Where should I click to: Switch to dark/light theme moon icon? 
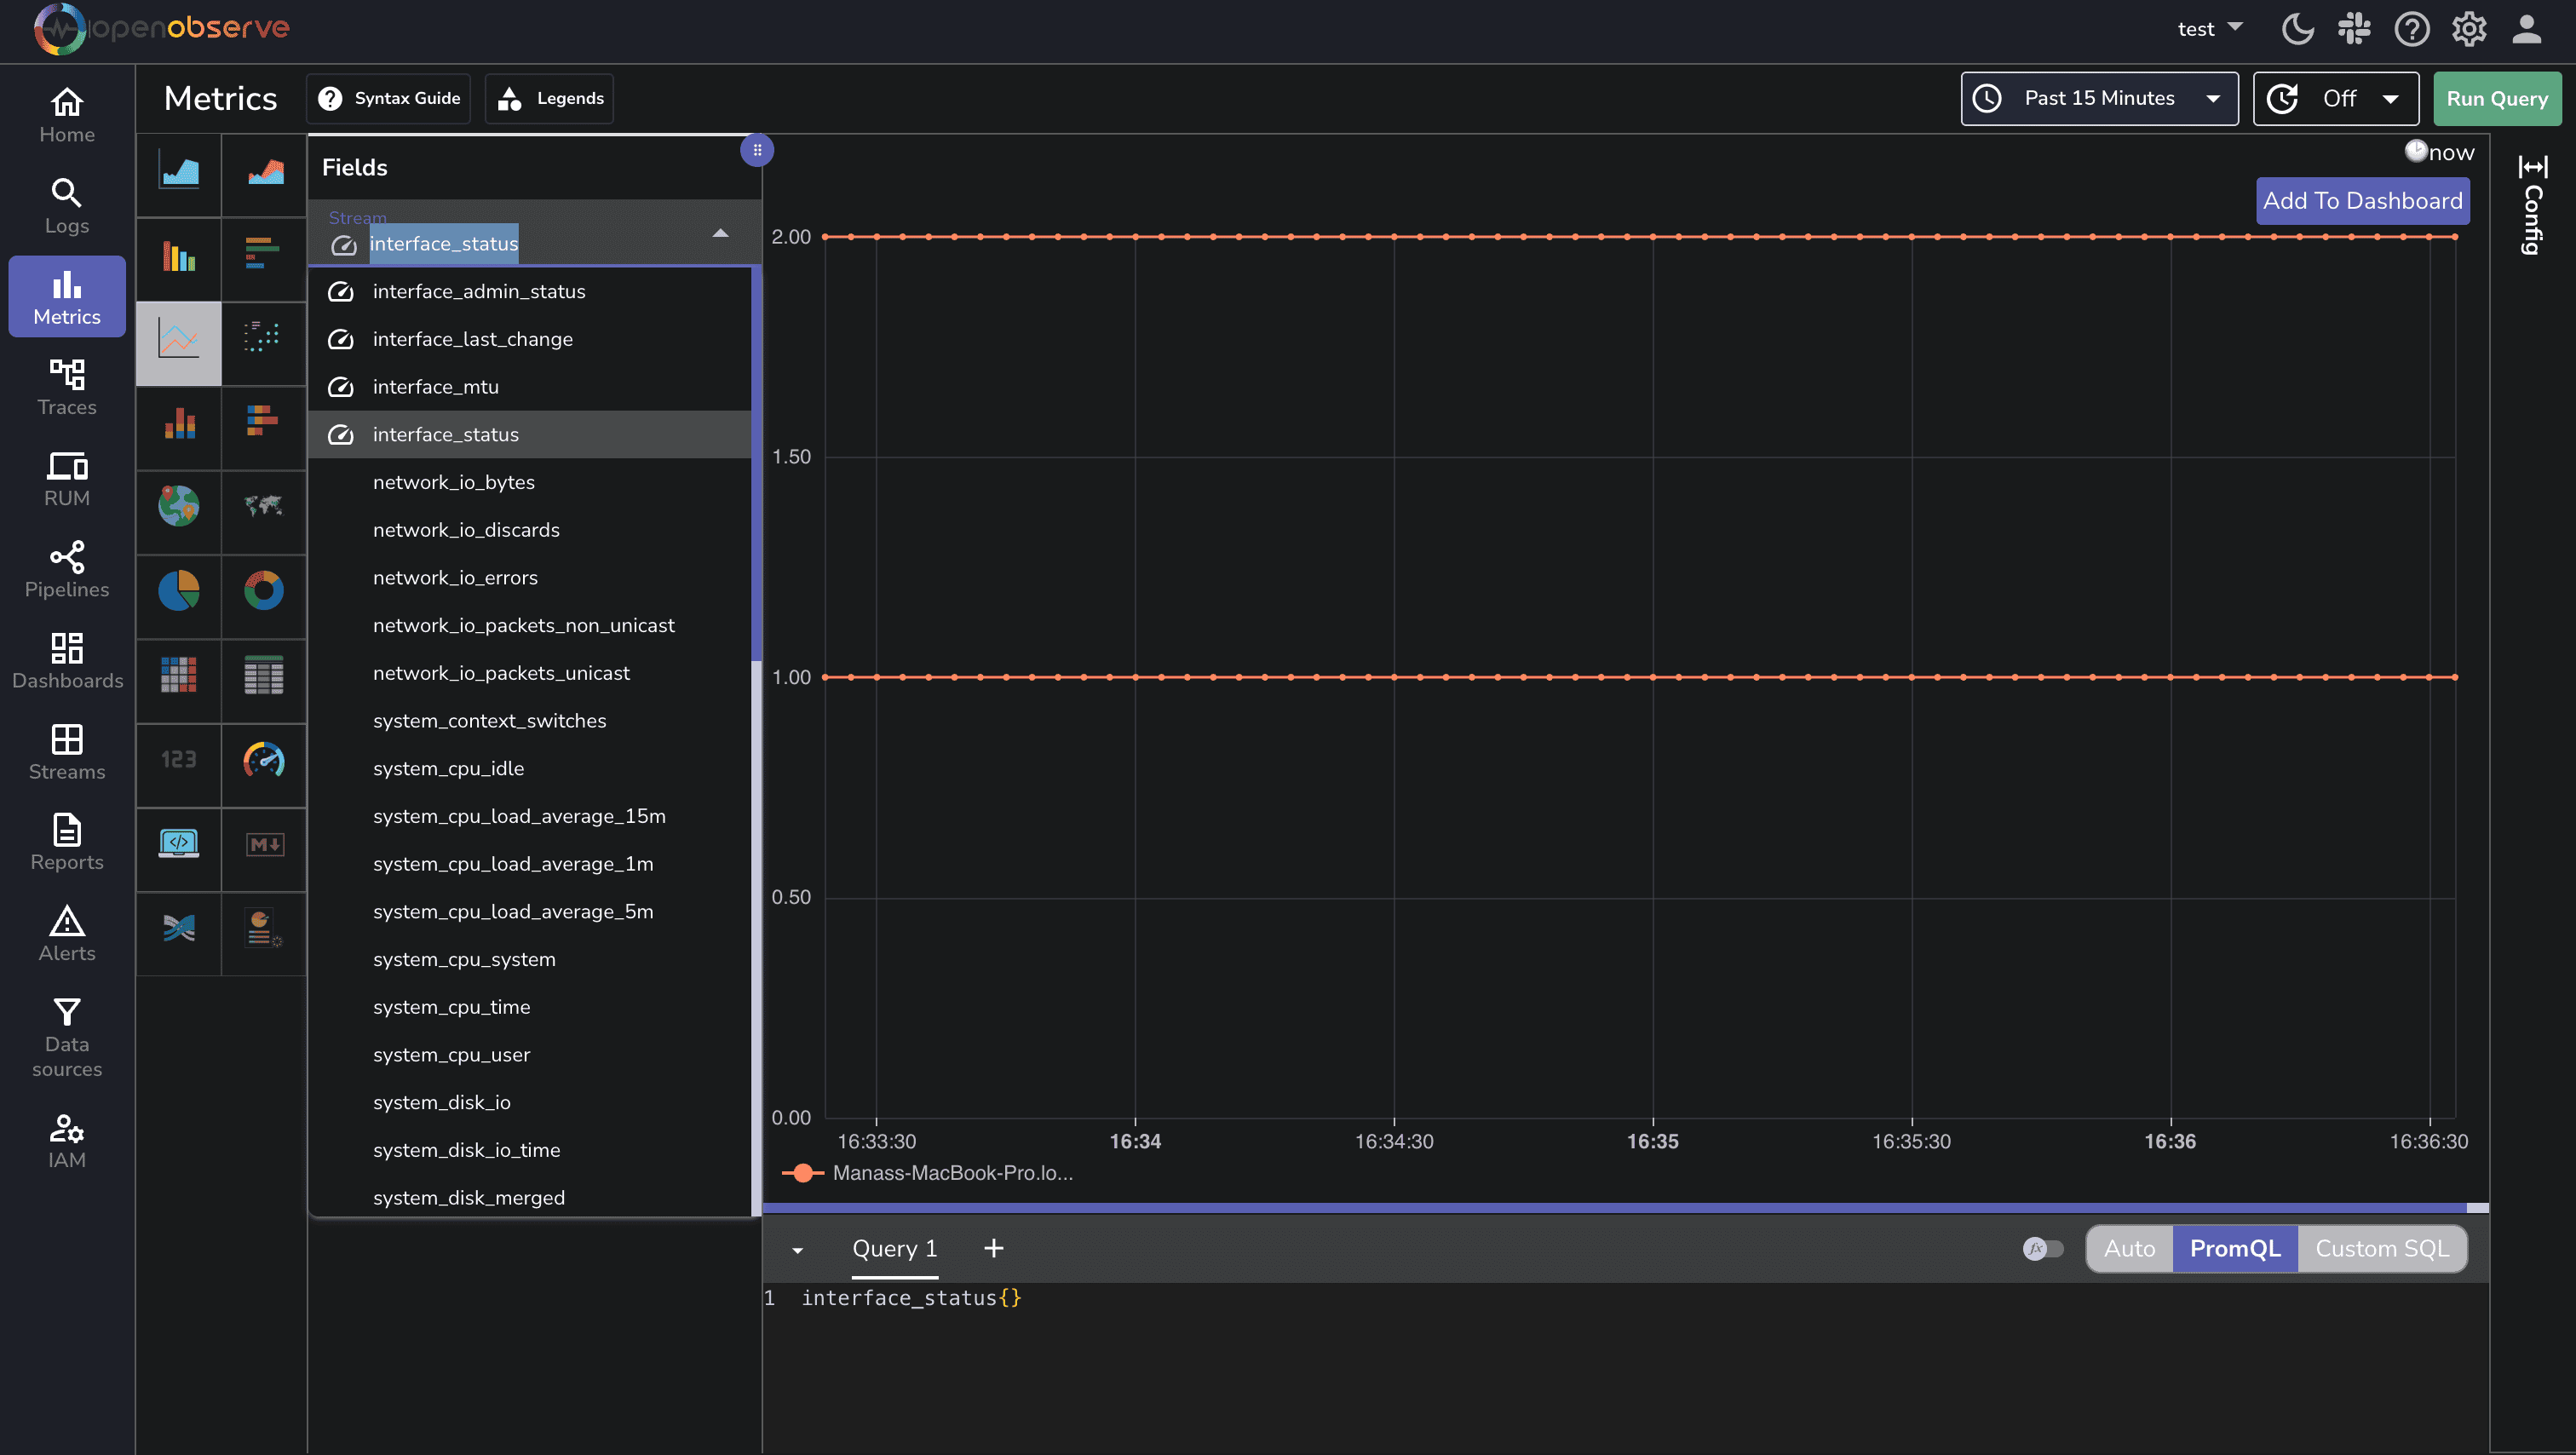click(x=2297, y=29)
